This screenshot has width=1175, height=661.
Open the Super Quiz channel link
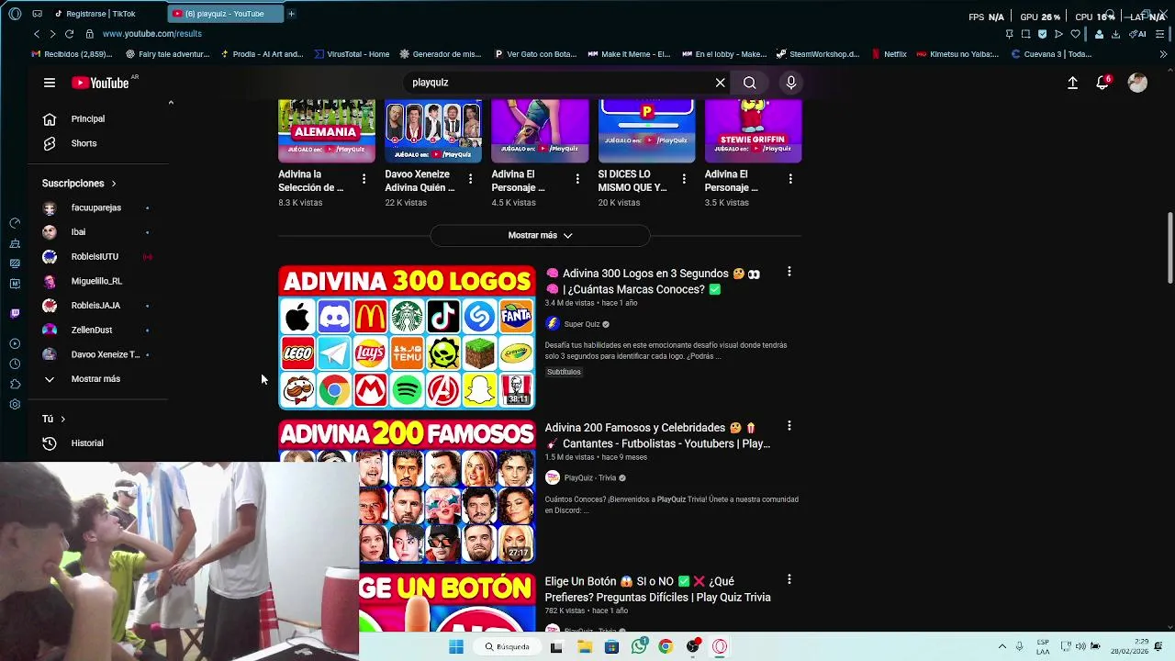[582, 324]
